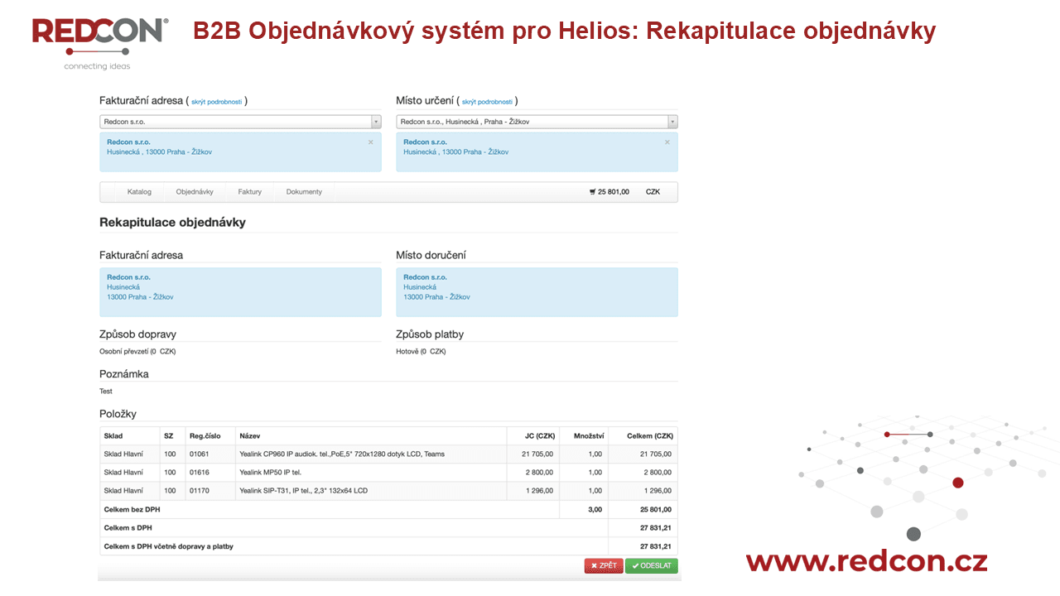Image resolution: width=1060 pixels, height=596 pixels.
Task: Click registration number 01616
Action: point(199,473)
